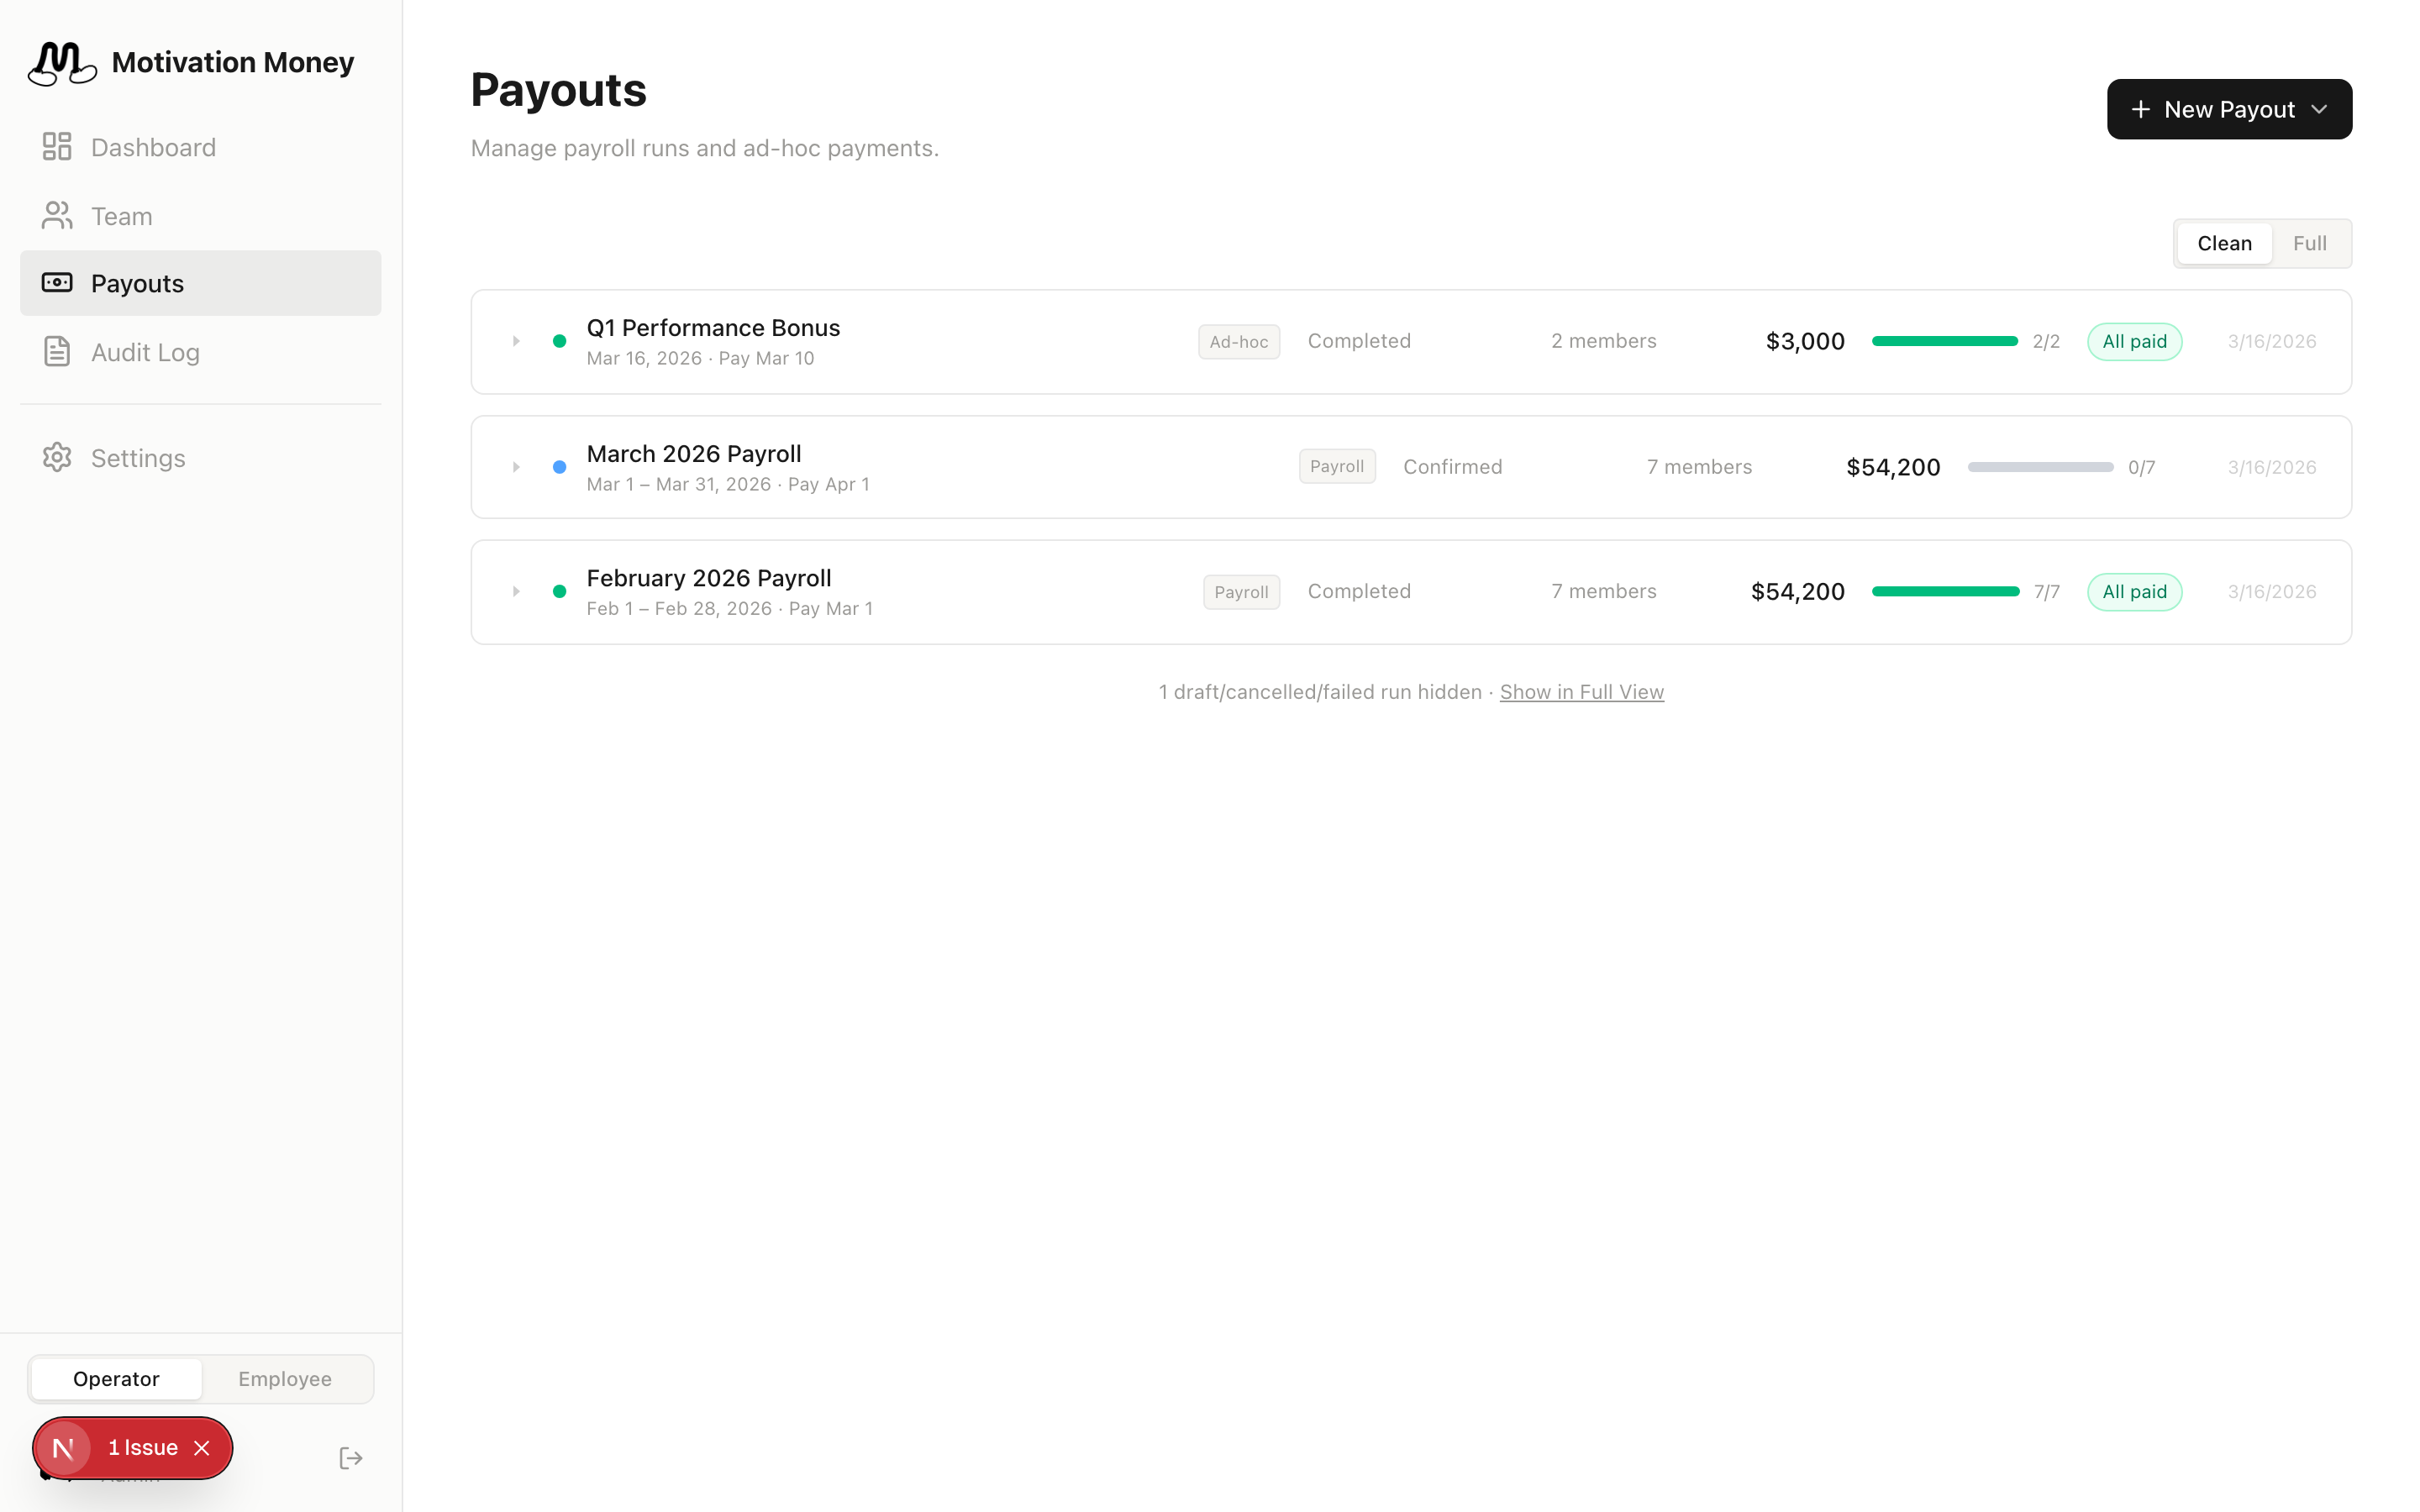The width and height of the screenshot is (2420, 1512).
Task: Open Payouts from the navigation menu
Action: [137, 283]
